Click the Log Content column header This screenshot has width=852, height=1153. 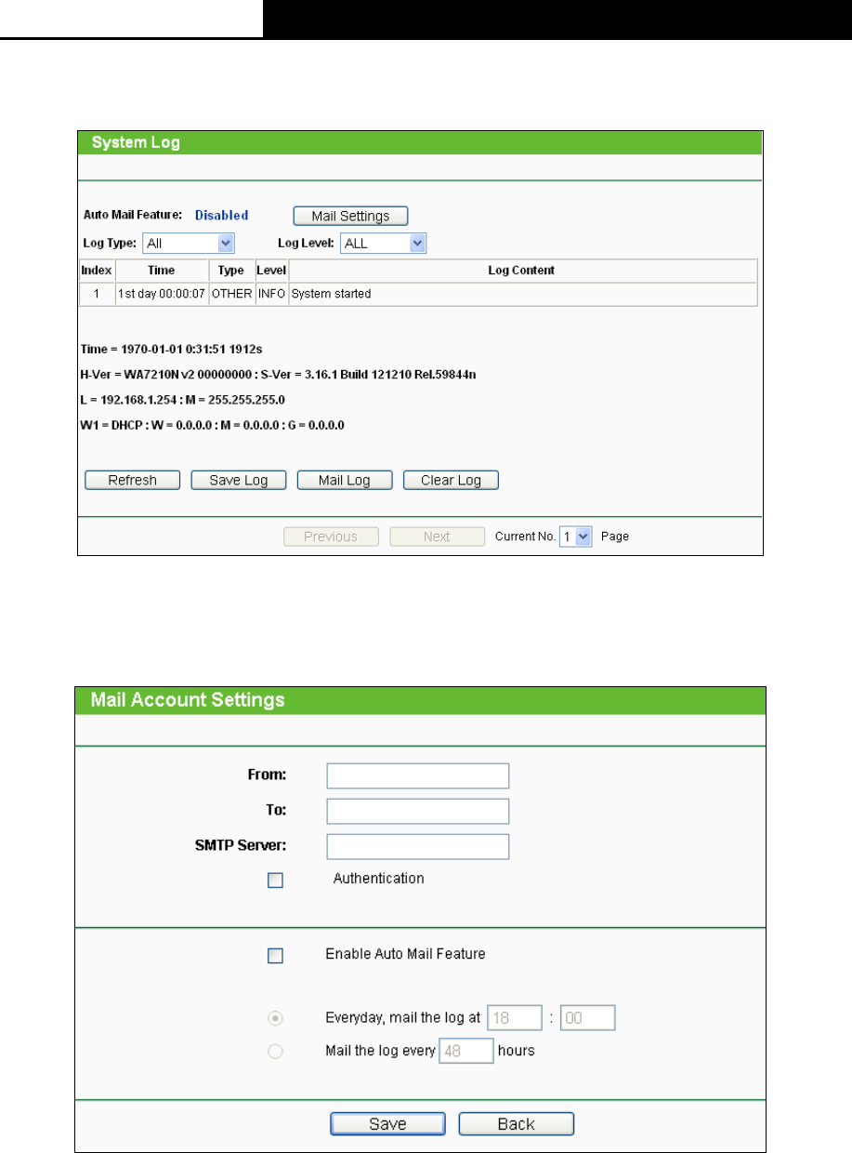pyautogui.click(x=522, y=271)
